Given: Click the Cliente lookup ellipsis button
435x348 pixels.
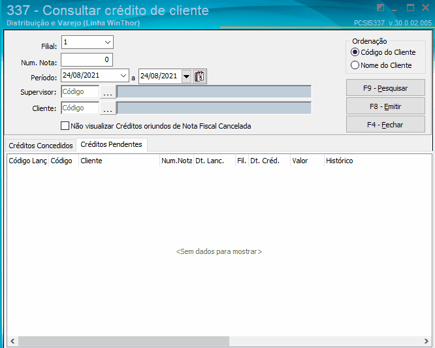Looking at the screenshot, I should pyautogui.click(x=108, y=108).
